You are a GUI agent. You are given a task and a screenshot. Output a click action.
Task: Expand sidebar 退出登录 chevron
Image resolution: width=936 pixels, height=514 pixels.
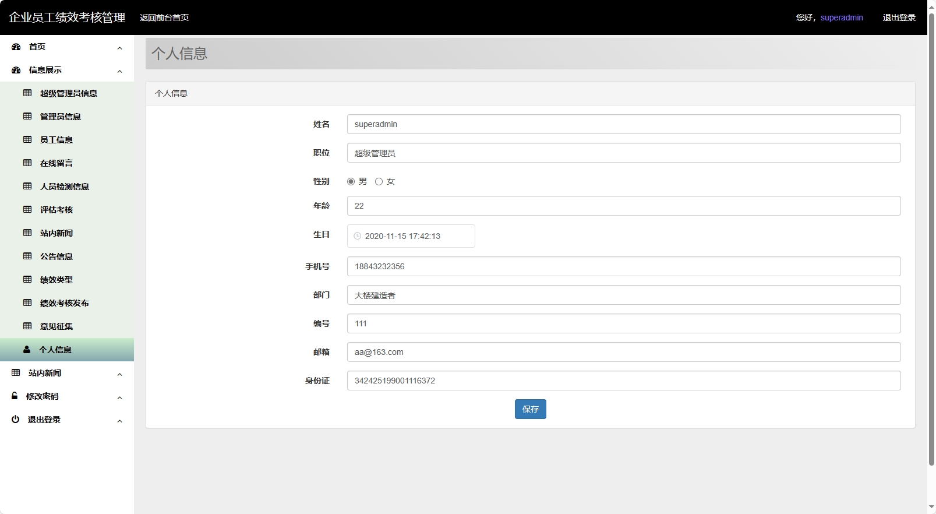point(119,421)
